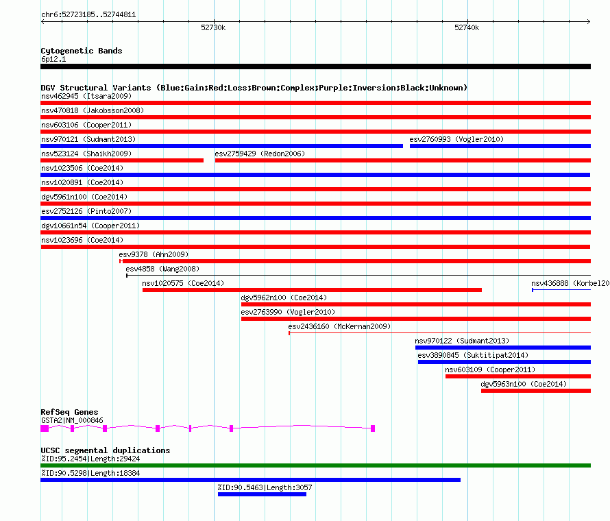Click the 6p12.1 cytogenetic band label
Image resolution: width=610 pixels, height=521 pixels.
tap(53, 59)
